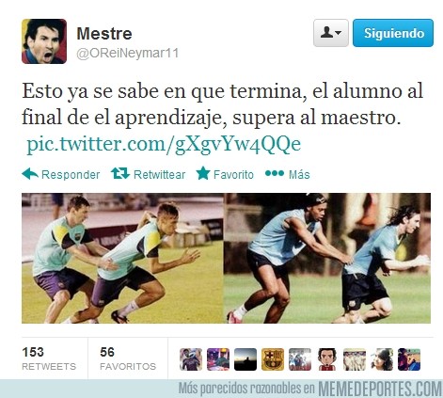The height and width of the screenshot is (398, 443).
Task: Open the last retweeter avatar
Action: 409,359
